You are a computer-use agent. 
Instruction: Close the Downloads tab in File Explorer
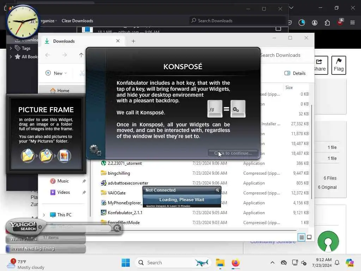coord(118,41)
